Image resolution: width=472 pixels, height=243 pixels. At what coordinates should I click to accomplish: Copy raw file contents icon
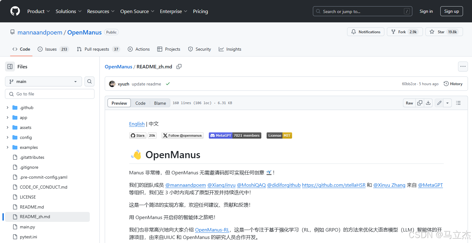coord(420,103)
